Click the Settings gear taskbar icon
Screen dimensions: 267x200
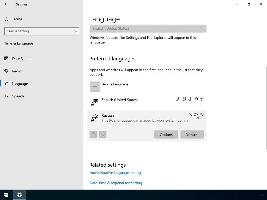20,195
